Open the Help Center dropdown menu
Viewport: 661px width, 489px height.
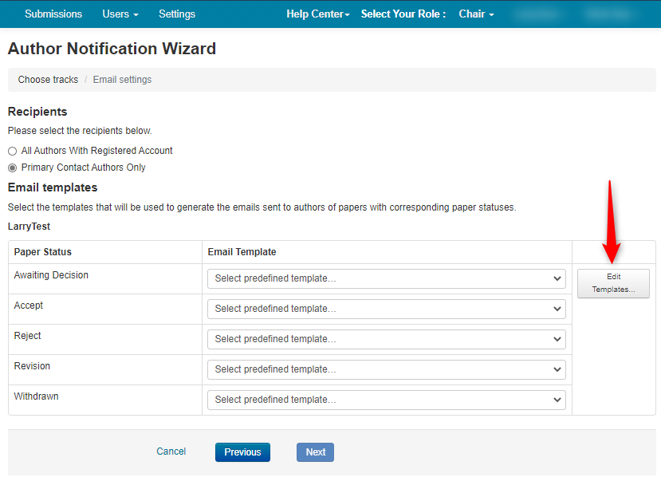pos(317,14)
